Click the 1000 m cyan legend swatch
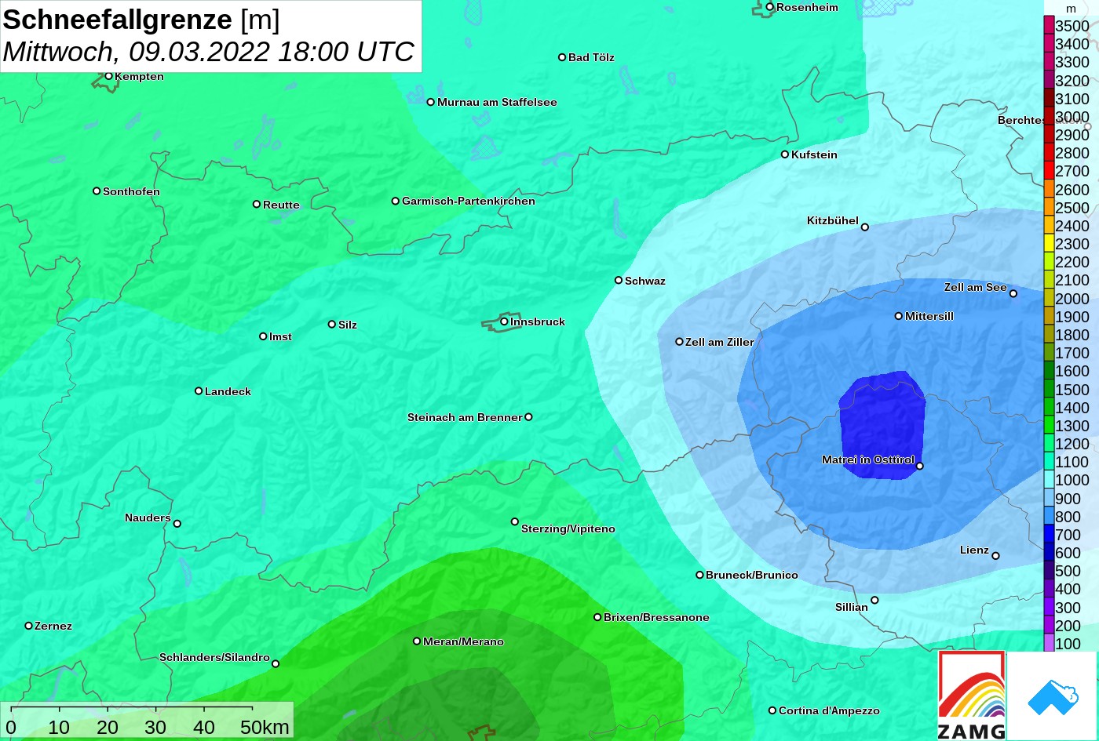 click(1049, 480)
